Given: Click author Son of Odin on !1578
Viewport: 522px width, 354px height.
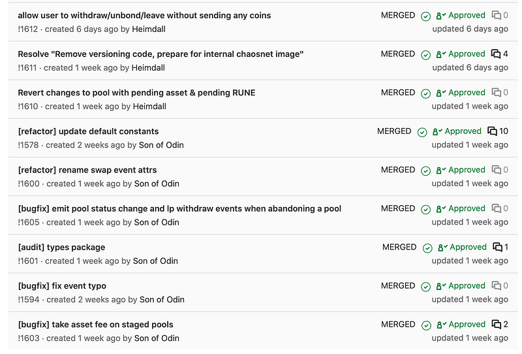Looking at the screenshot, I should 161,146.
